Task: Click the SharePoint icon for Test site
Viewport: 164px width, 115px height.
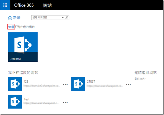Action: tap(15, 102)
